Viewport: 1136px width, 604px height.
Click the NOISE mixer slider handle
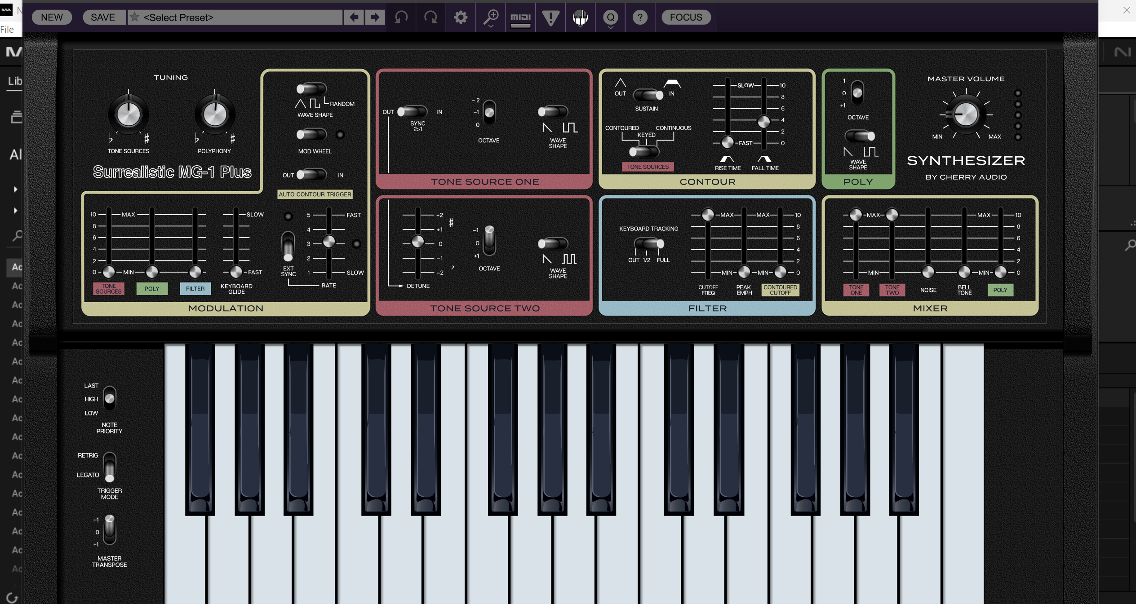(x=928, y=272)
